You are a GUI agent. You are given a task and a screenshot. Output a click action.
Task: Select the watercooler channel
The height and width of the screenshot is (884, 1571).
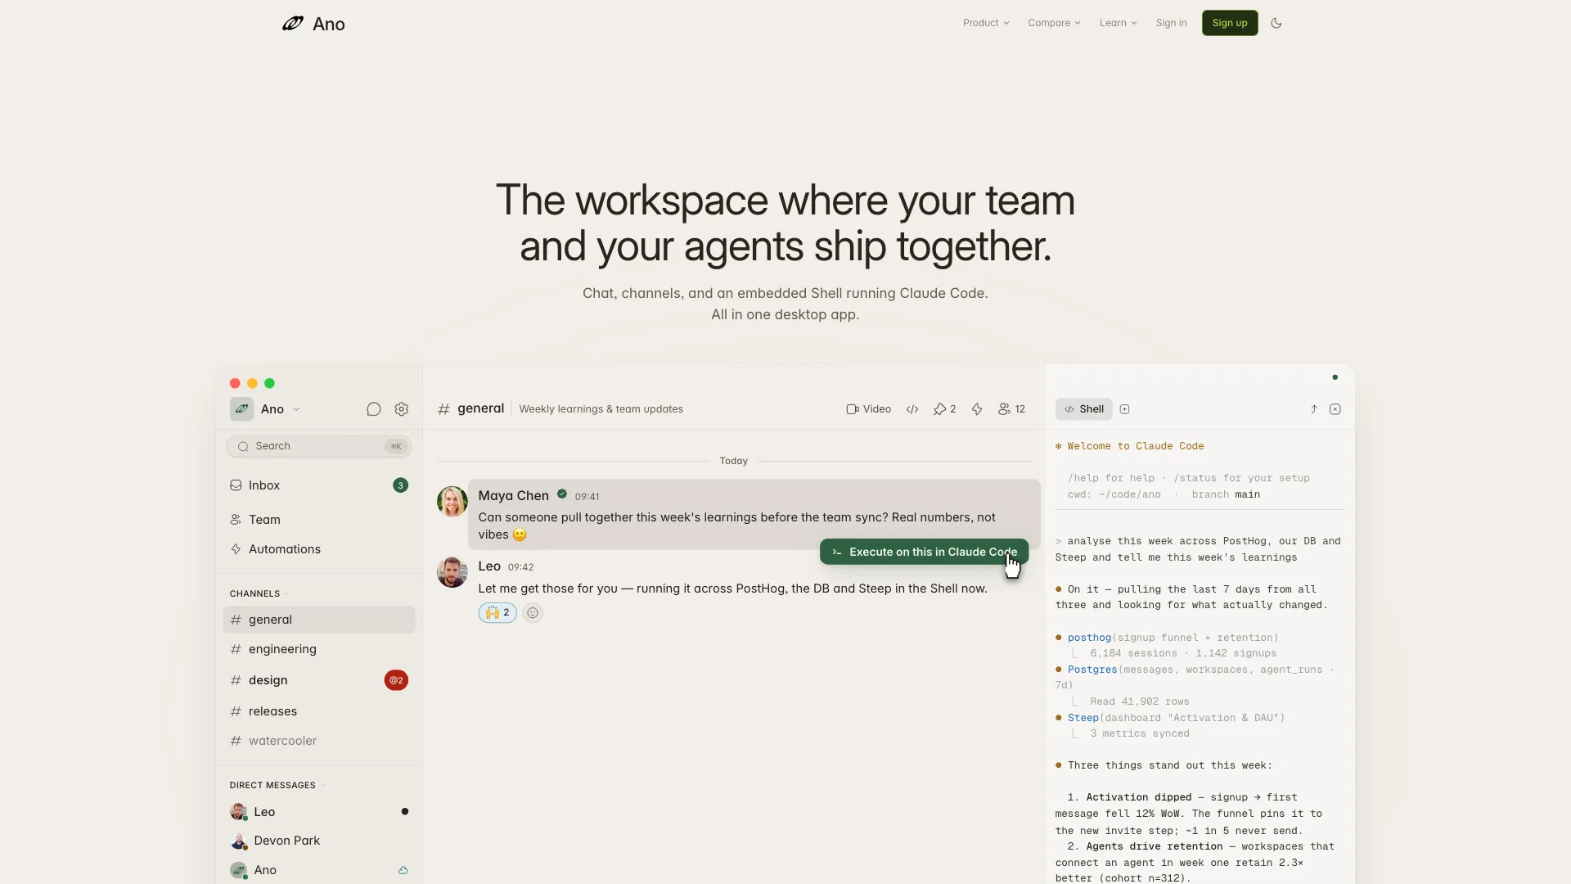click(319, 741)
